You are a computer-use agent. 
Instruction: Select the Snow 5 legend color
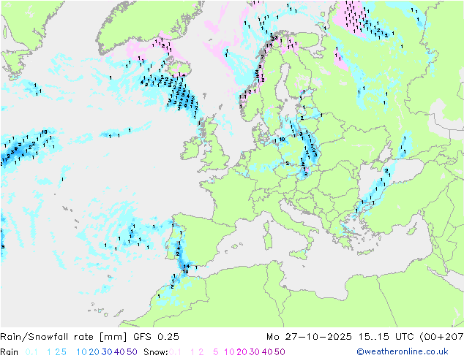coord(216,352)
